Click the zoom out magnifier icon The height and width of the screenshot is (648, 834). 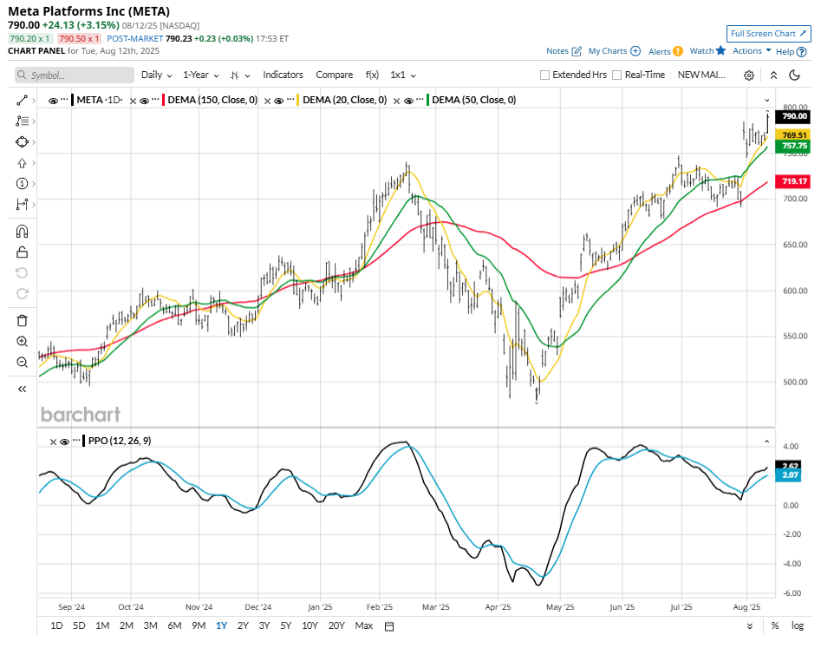[x=22, y=363]
